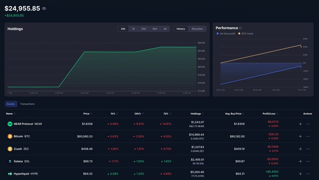Click Zcash price $408.48
Image resolution: width=319 pixels, height=180 pixels.
87,149
